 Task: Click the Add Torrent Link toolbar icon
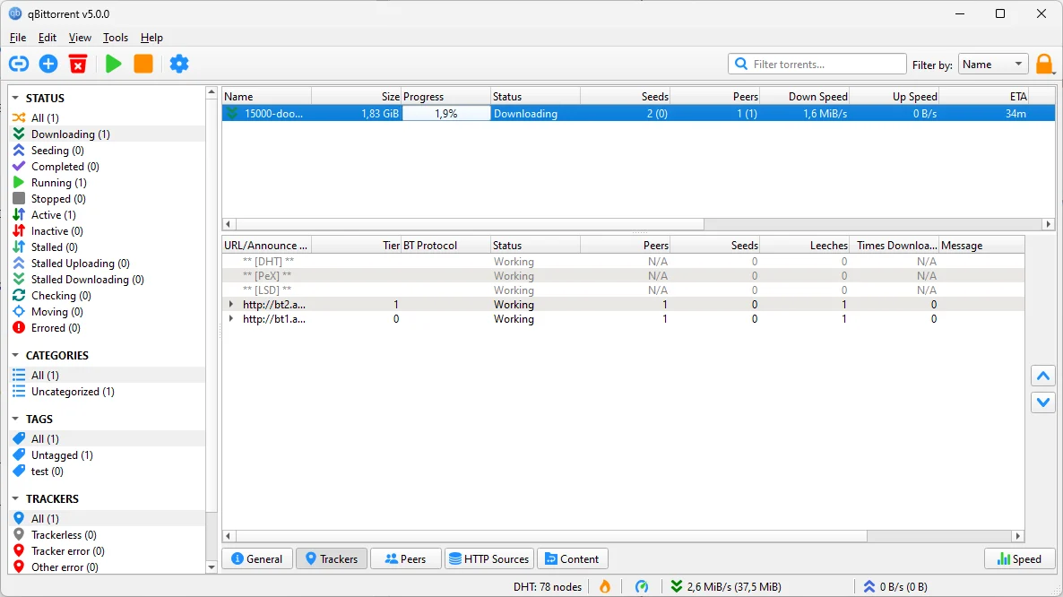pos(18,64)
